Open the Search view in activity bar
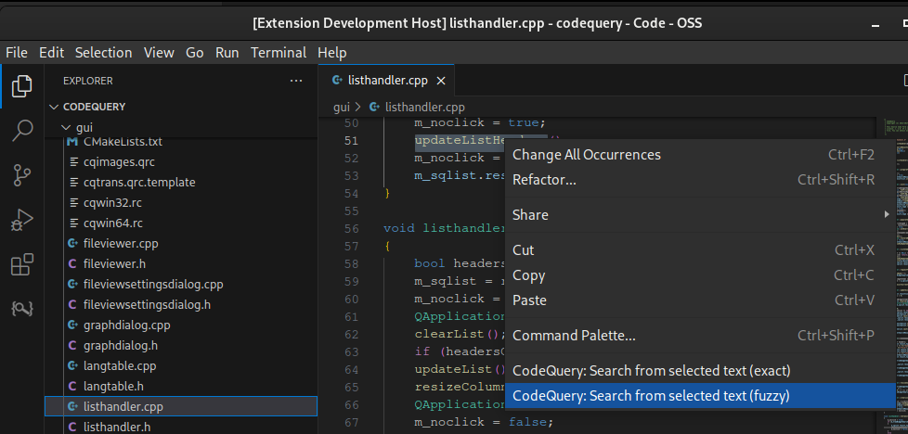 [22, 131]
